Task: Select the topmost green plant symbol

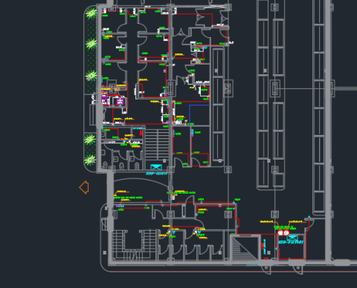Action: click(91, 13)
